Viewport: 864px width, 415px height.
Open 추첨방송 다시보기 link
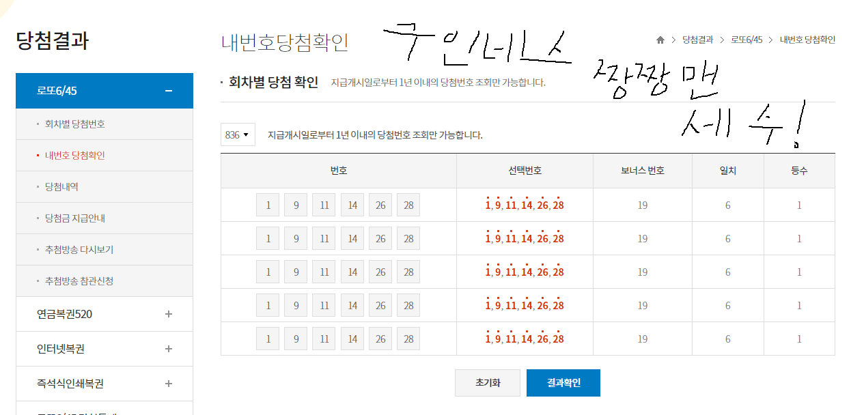click(79, 250)
